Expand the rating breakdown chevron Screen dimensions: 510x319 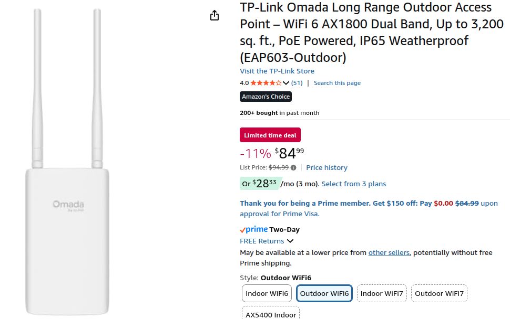[286, 83]
